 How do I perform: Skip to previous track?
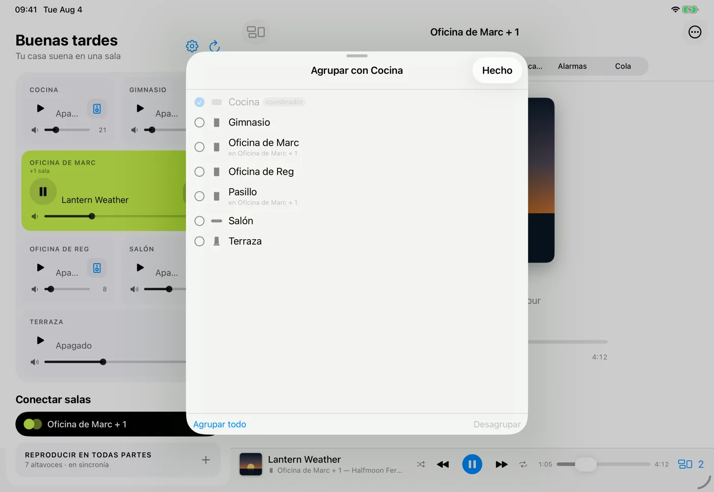tap(443, 464)
